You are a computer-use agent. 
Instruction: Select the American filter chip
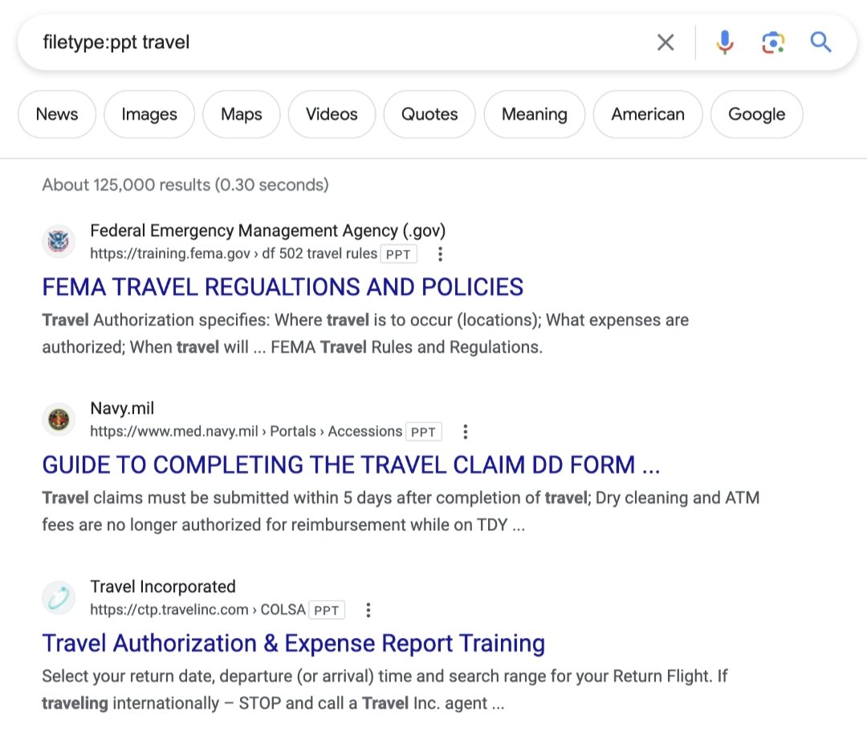tap(648, 114)
